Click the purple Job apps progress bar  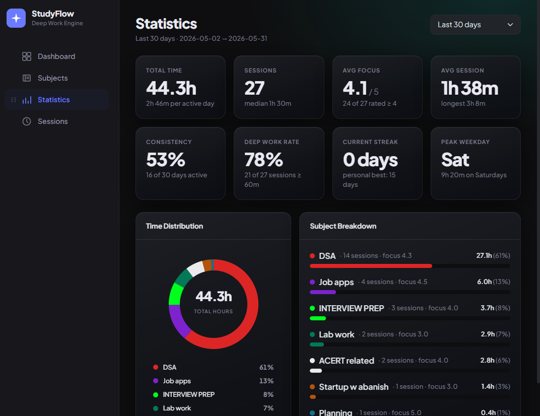point(323,292)
